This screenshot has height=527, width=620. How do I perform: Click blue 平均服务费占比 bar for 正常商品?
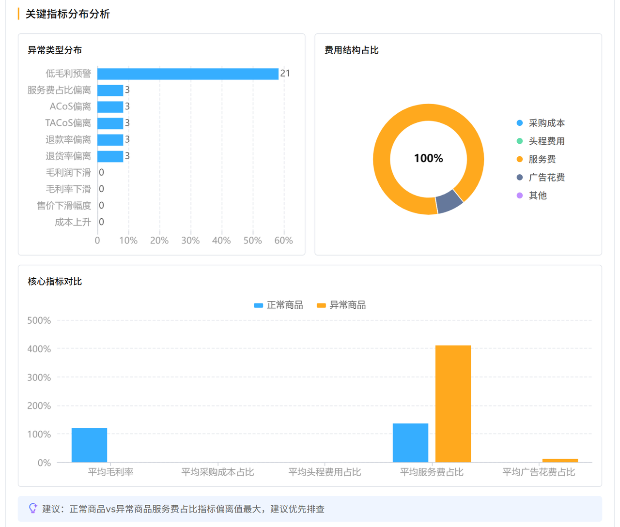411,443
